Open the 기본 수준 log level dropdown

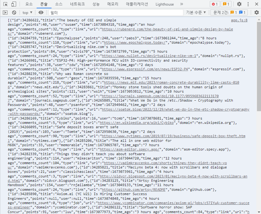[196, 12]
